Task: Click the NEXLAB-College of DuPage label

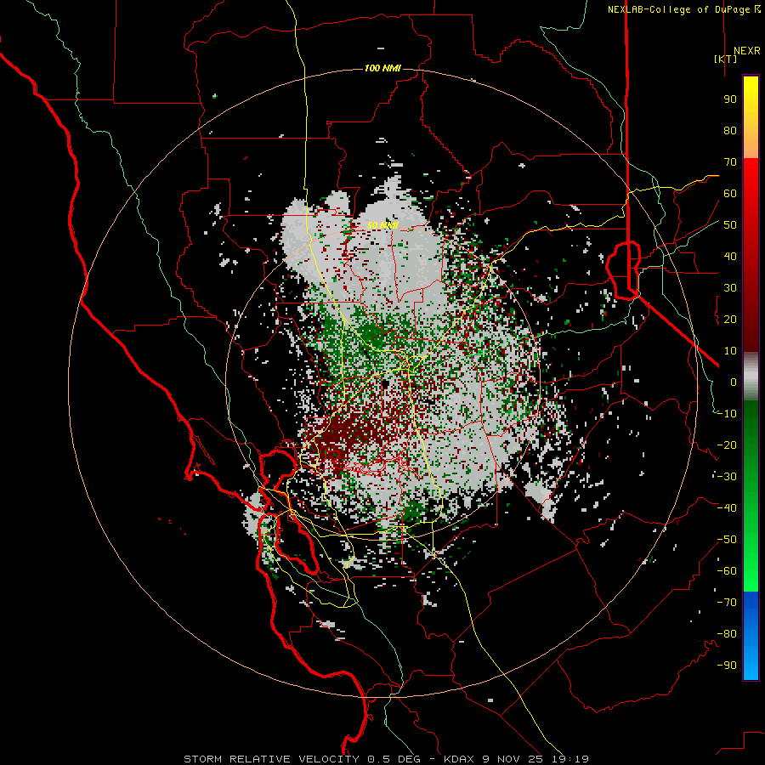Action: tap(678, 9)
